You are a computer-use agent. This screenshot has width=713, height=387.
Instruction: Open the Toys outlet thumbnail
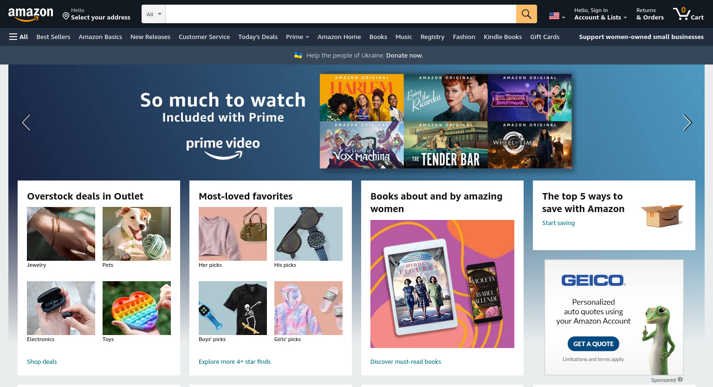pos(136,308)
